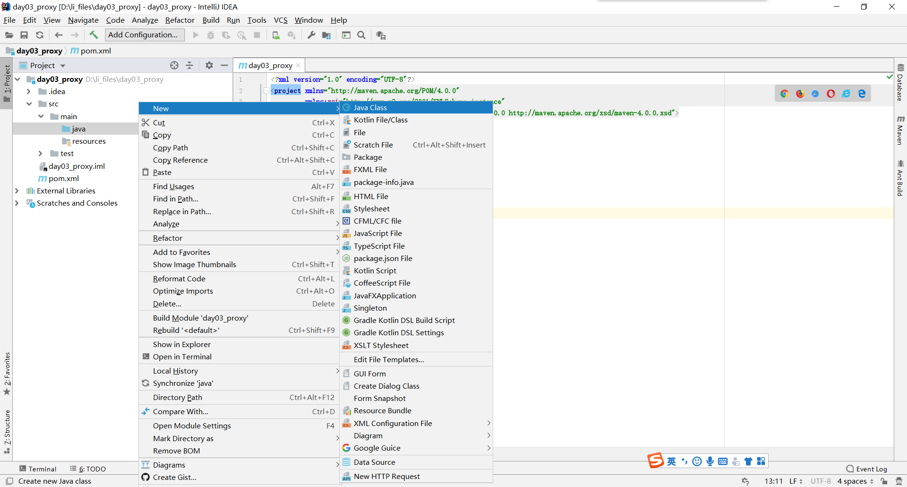
Task: Open the Maven tool window
Action: point(900,130)
